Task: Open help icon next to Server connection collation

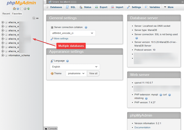Action: coord(86,27)
